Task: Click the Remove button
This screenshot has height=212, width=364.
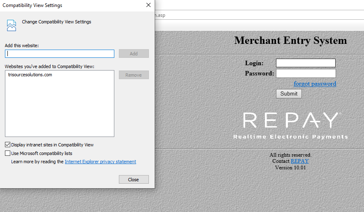Action: 134,75
